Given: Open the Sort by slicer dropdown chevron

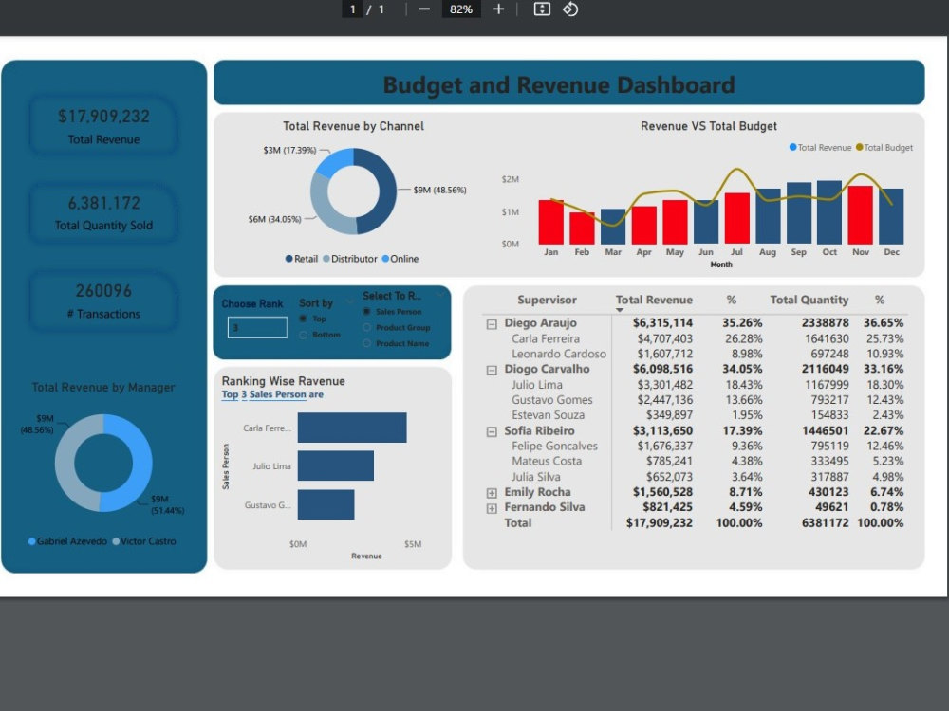Looking at the screenshot, I should click(348, 301).
